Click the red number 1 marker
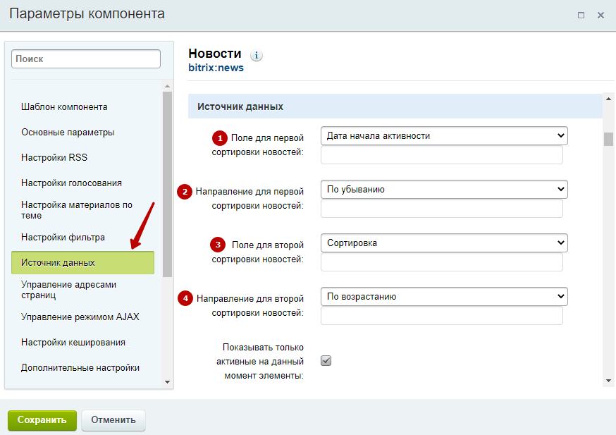Image resolution: width=616 pixels, height=435 pixels. (x=220, y=138)
